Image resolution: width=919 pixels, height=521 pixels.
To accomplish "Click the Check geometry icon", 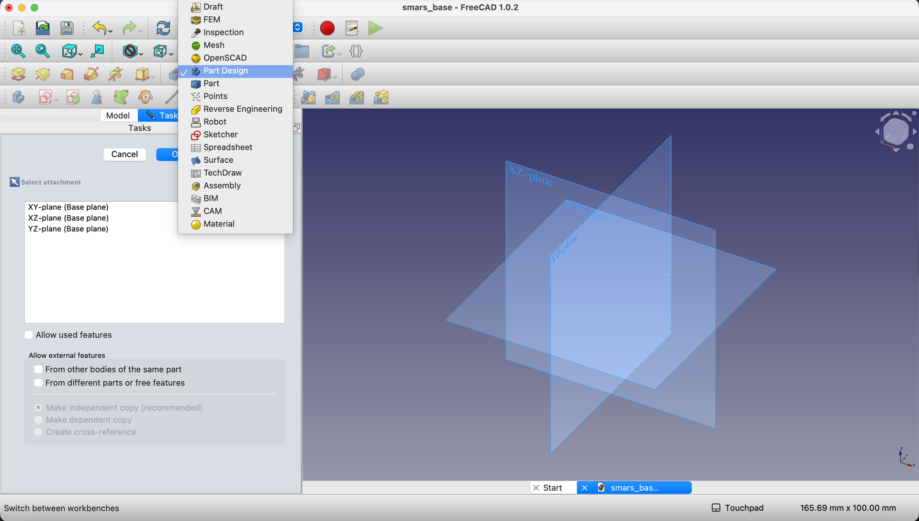I will (97, 97).
